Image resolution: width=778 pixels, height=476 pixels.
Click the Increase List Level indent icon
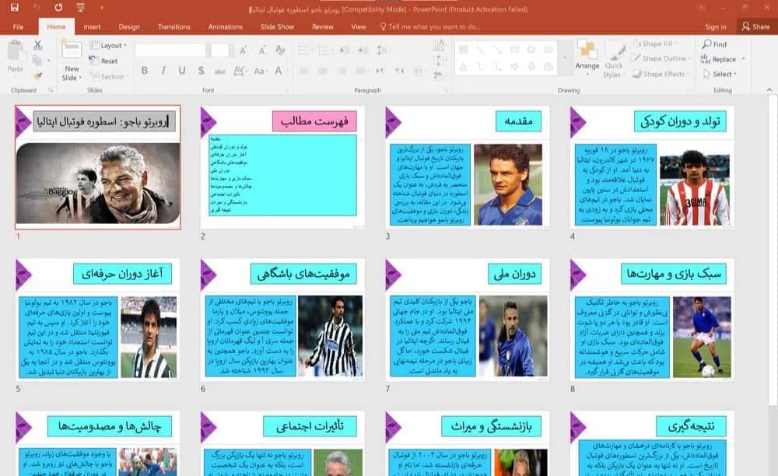(x=363, y=50)
